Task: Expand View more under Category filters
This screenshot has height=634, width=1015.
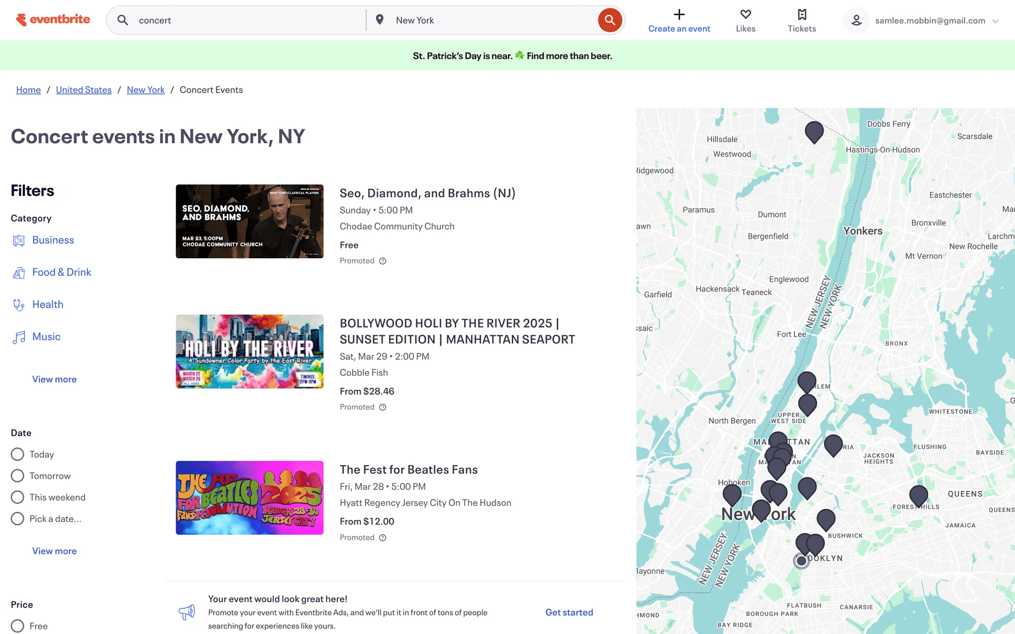Action: (54, 379)
